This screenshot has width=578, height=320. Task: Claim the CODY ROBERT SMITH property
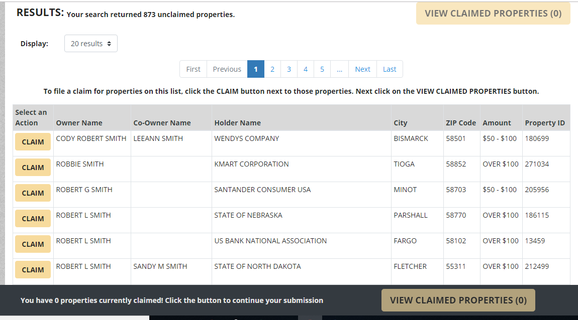tap(32, 141)
